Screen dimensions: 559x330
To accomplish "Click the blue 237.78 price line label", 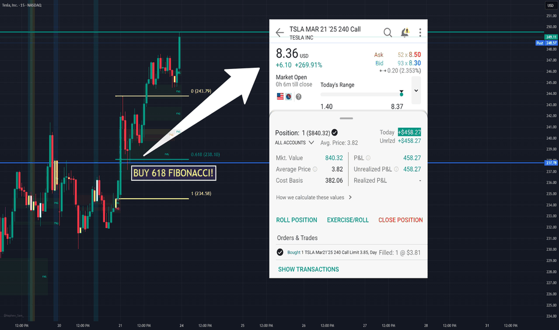I will coord(551,163).
